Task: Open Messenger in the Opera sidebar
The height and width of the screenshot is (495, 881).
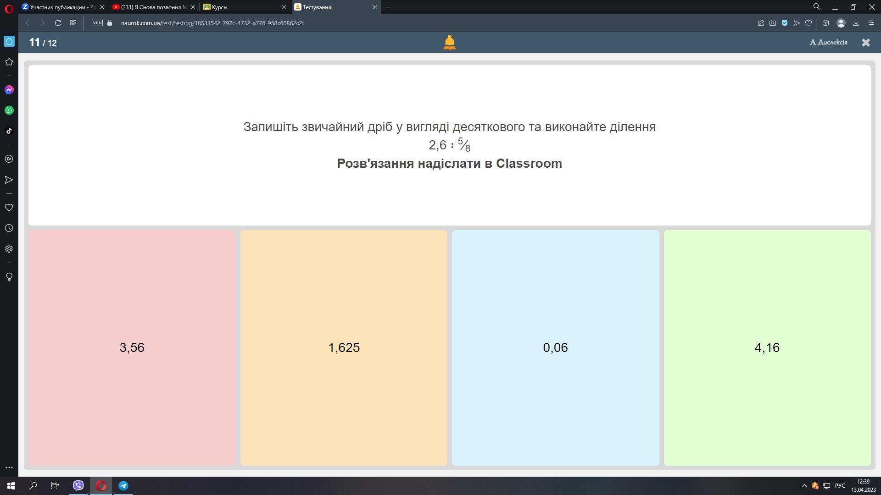Action: click(9, 90)
